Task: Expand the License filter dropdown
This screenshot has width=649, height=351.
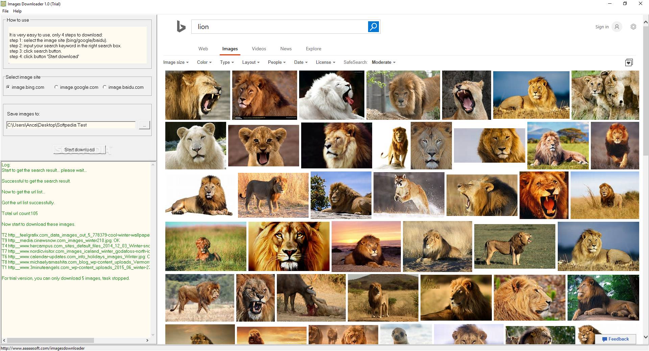Action: point(326,62)
